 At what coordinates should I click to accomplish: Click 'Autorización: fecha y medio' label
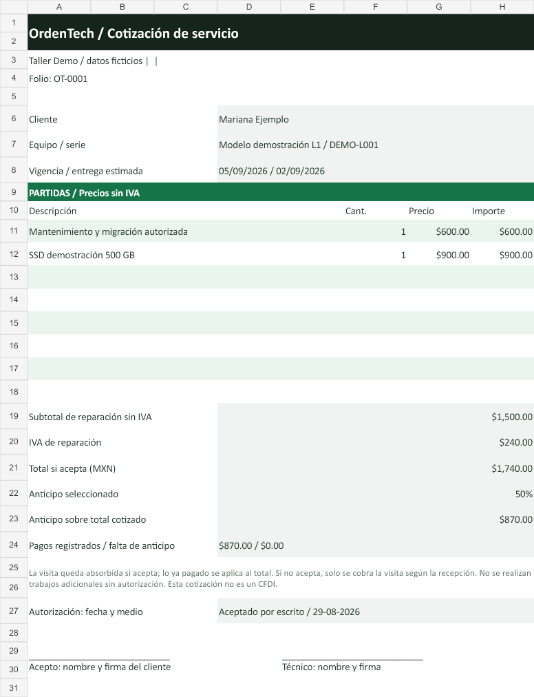pos(86,612)
